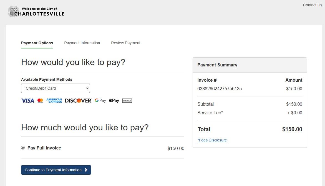Open the Review Payment tab
325x186 pixels.
[126, 43]
